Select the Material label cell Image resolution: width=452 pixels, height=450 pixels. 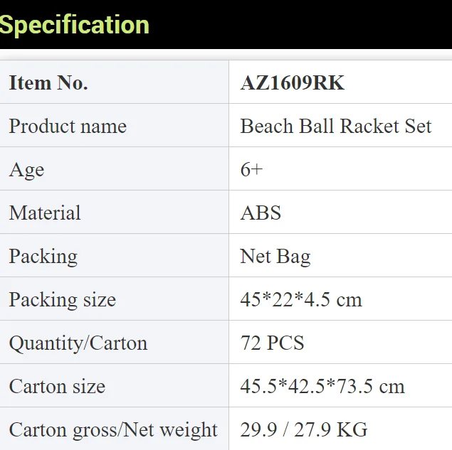click(114, 212)
